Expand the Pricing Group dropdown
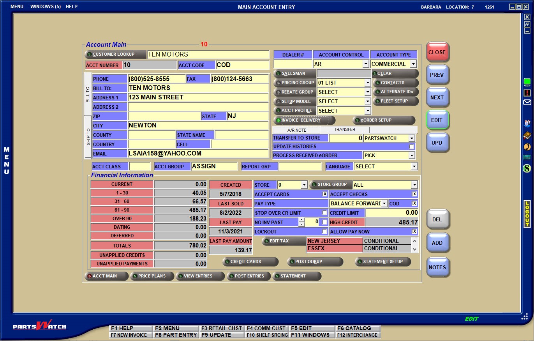This screenshot has width=534, height=341. 367,83
